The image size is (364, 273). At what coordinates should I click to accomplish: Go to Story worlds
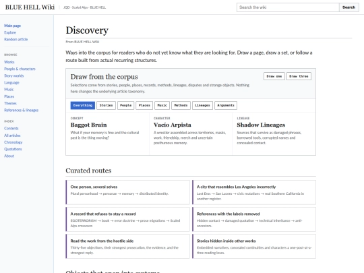click(14, 75)
